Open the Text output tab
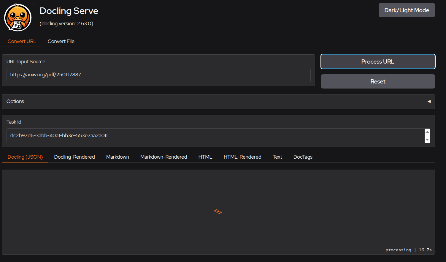This screenshot has height=262, width=446. pyautogui.click(x=277, y=157)
